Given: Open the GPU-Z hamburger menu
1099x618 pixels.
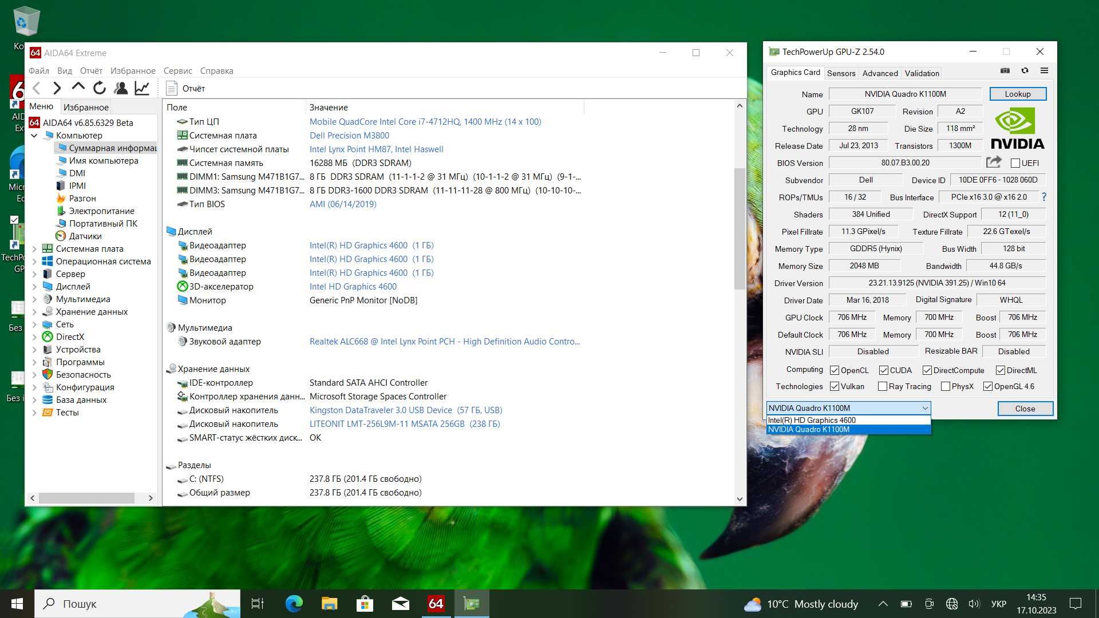Looking at the screenshot, I should pyautogui.click(x=1044, y=71).
